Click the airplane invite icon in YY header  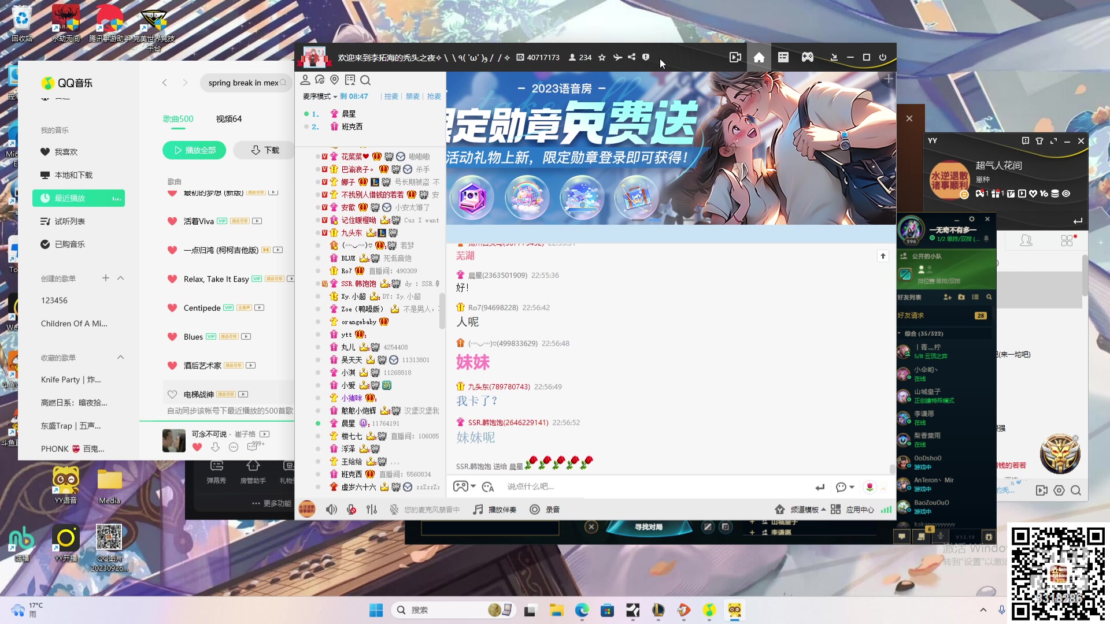coord(617,57)
